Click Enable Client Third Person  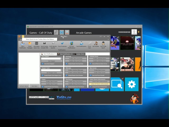[76, 81]
